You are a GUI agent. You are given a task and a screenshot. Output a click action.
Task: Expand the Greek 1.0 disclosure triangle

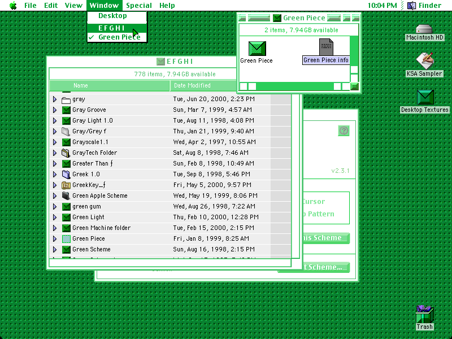(55, 175)
